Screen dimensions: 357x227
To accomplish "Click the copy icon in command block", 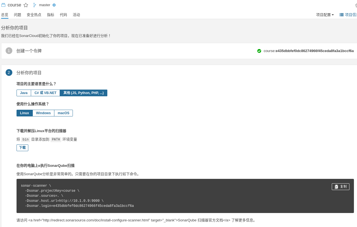I will (x=336, y=187).
